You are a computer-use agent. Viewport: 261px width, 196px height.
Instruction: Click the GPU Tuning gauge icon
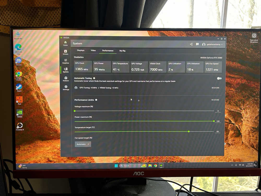[76, 88]
